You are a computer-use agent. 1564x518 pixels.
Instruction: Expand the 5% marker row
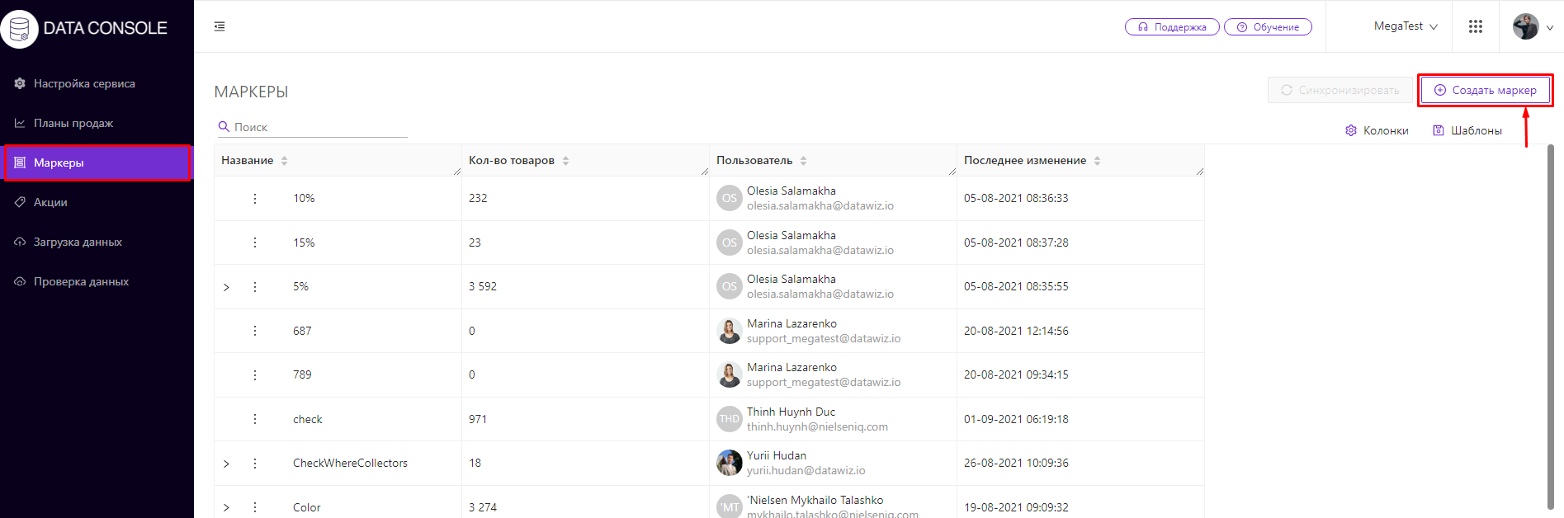click(226, 287)
